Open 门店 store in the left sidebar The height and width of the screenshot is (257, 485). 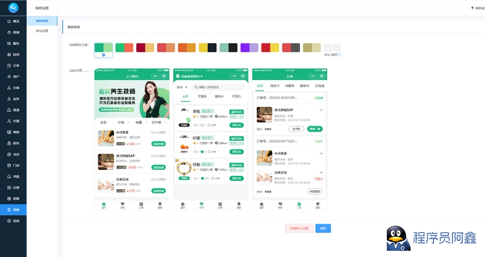click(x=13, y=165)
